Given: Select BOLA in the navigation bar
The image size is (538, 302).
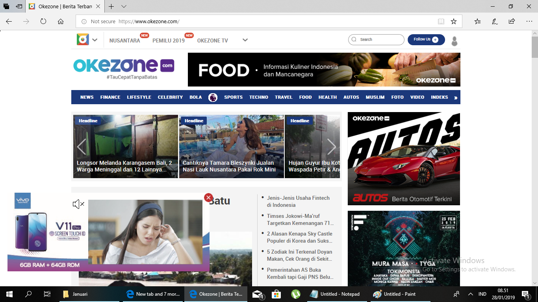Looking at the screenshot, I should (196, 97).
